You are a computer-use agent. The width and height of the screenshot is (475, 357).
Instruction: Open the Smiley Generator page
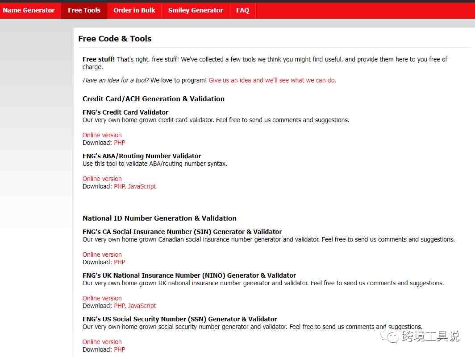[196, 10]
